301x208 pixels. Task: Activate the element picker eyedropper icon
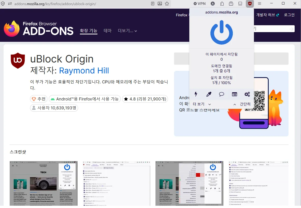coord(209,94)
